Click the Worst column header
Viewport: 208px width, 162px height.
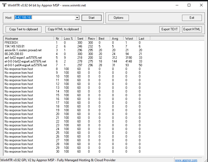click(x=130, y=38)
